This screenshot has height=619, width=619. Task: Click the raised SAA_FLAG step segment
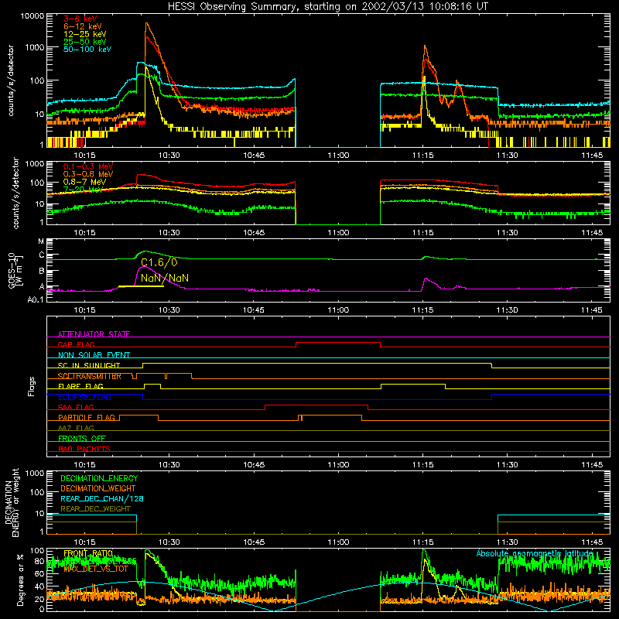316,405
